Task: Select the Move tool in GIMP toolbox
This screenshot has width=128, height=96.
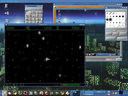Action: [x=30, y=16]
